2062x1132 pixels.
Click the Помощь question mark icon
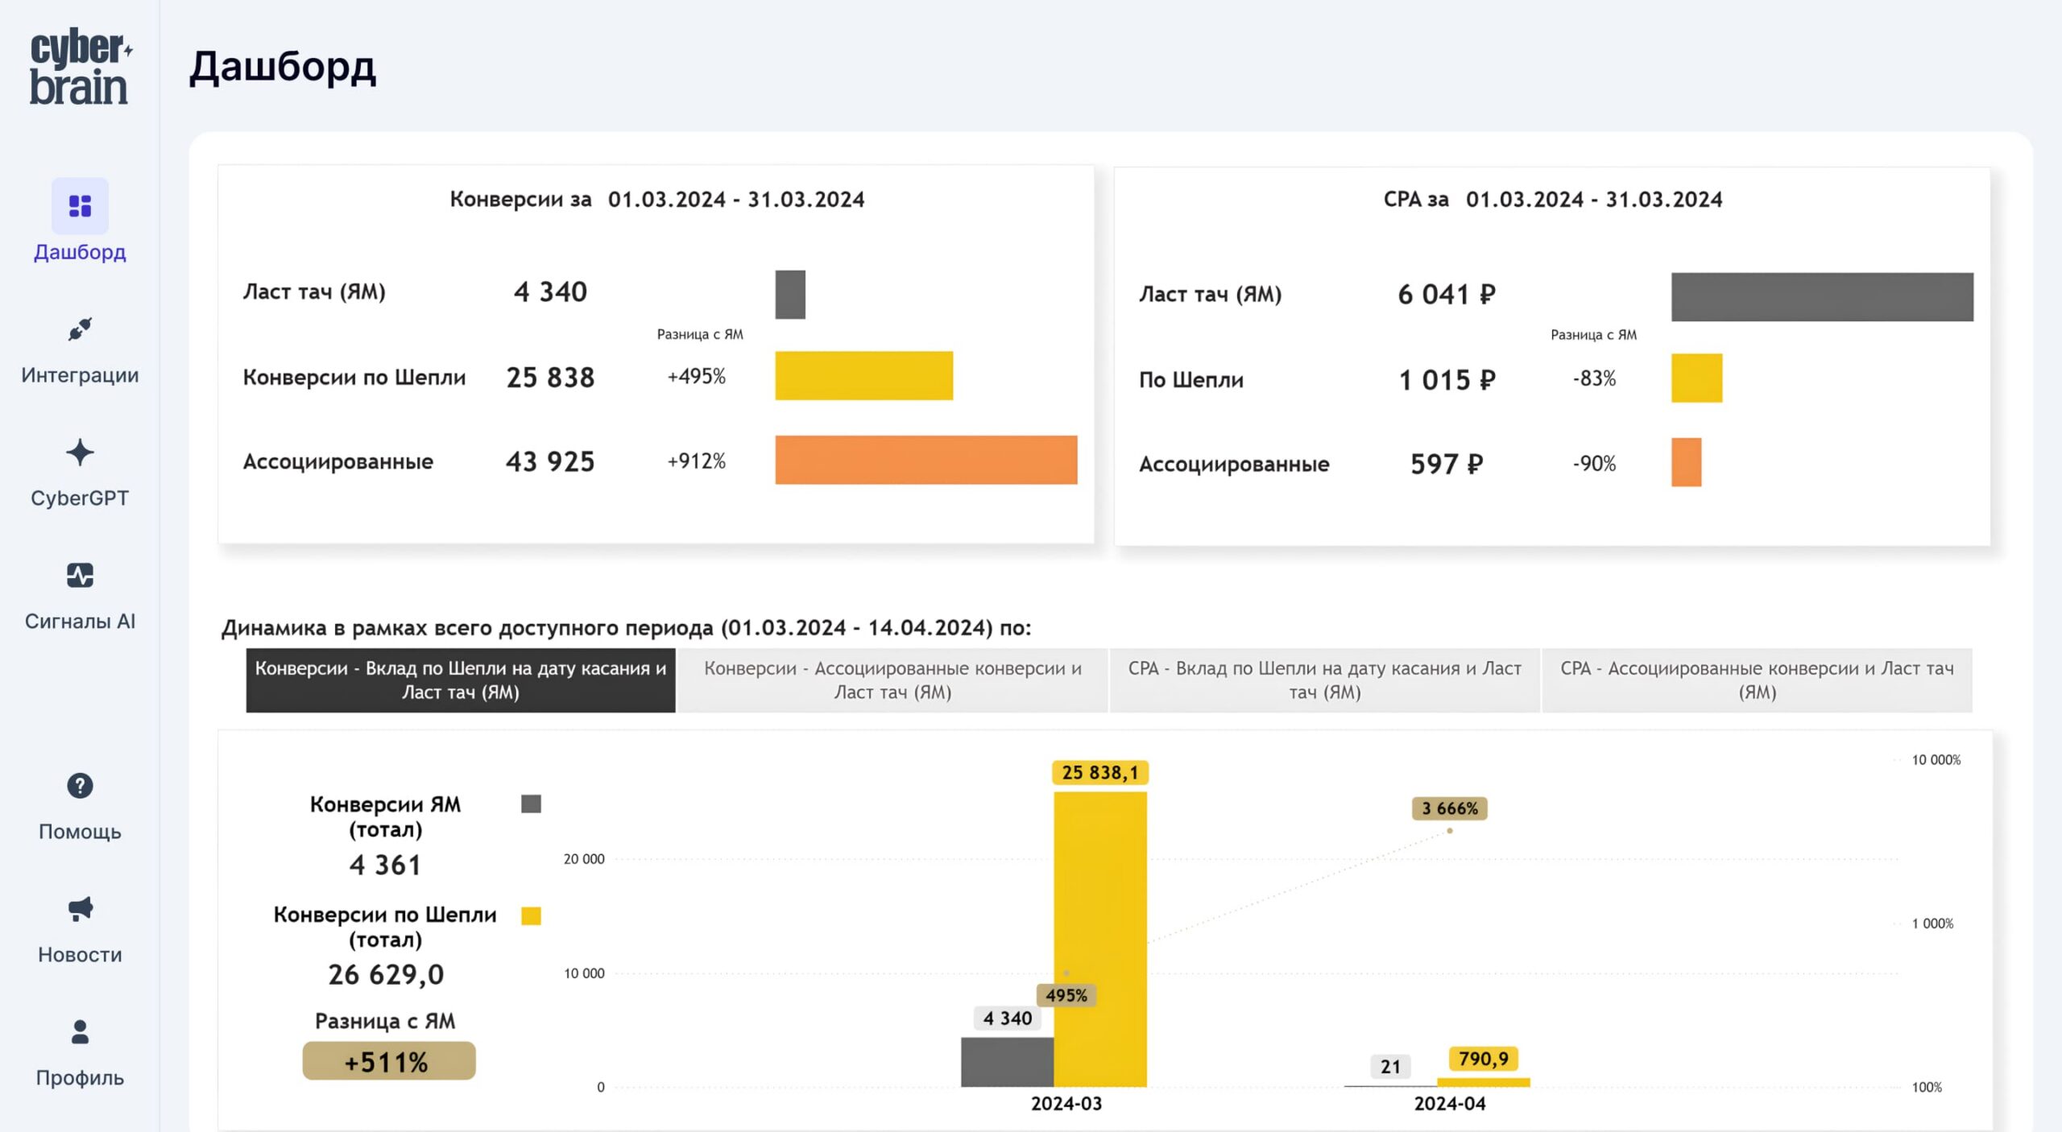point(80,786)
